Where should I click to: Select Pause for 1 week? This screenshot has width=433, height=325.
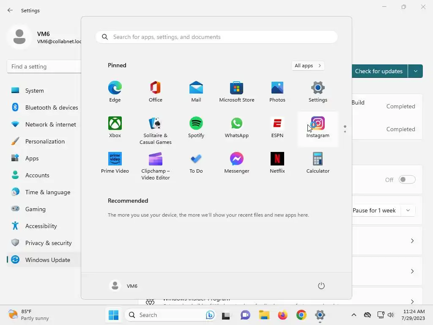[x=374, y=210]
